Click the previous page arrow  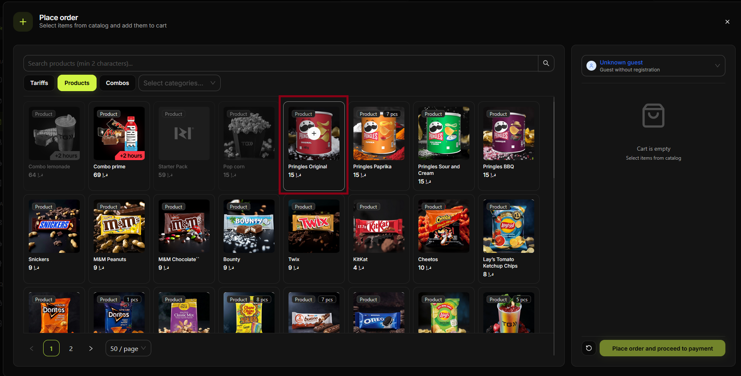[32, 348]
